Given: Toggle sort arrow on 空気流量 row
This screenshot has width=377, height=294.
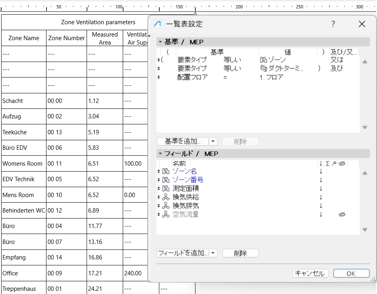Looking at the screenshot, I should pos(321,215).
